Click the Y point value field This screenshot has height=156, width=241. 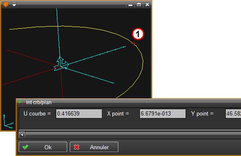233,113
